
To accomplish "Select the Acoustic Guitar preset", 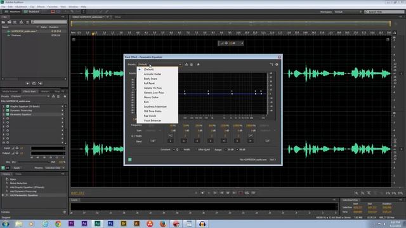I will [152, 74].
